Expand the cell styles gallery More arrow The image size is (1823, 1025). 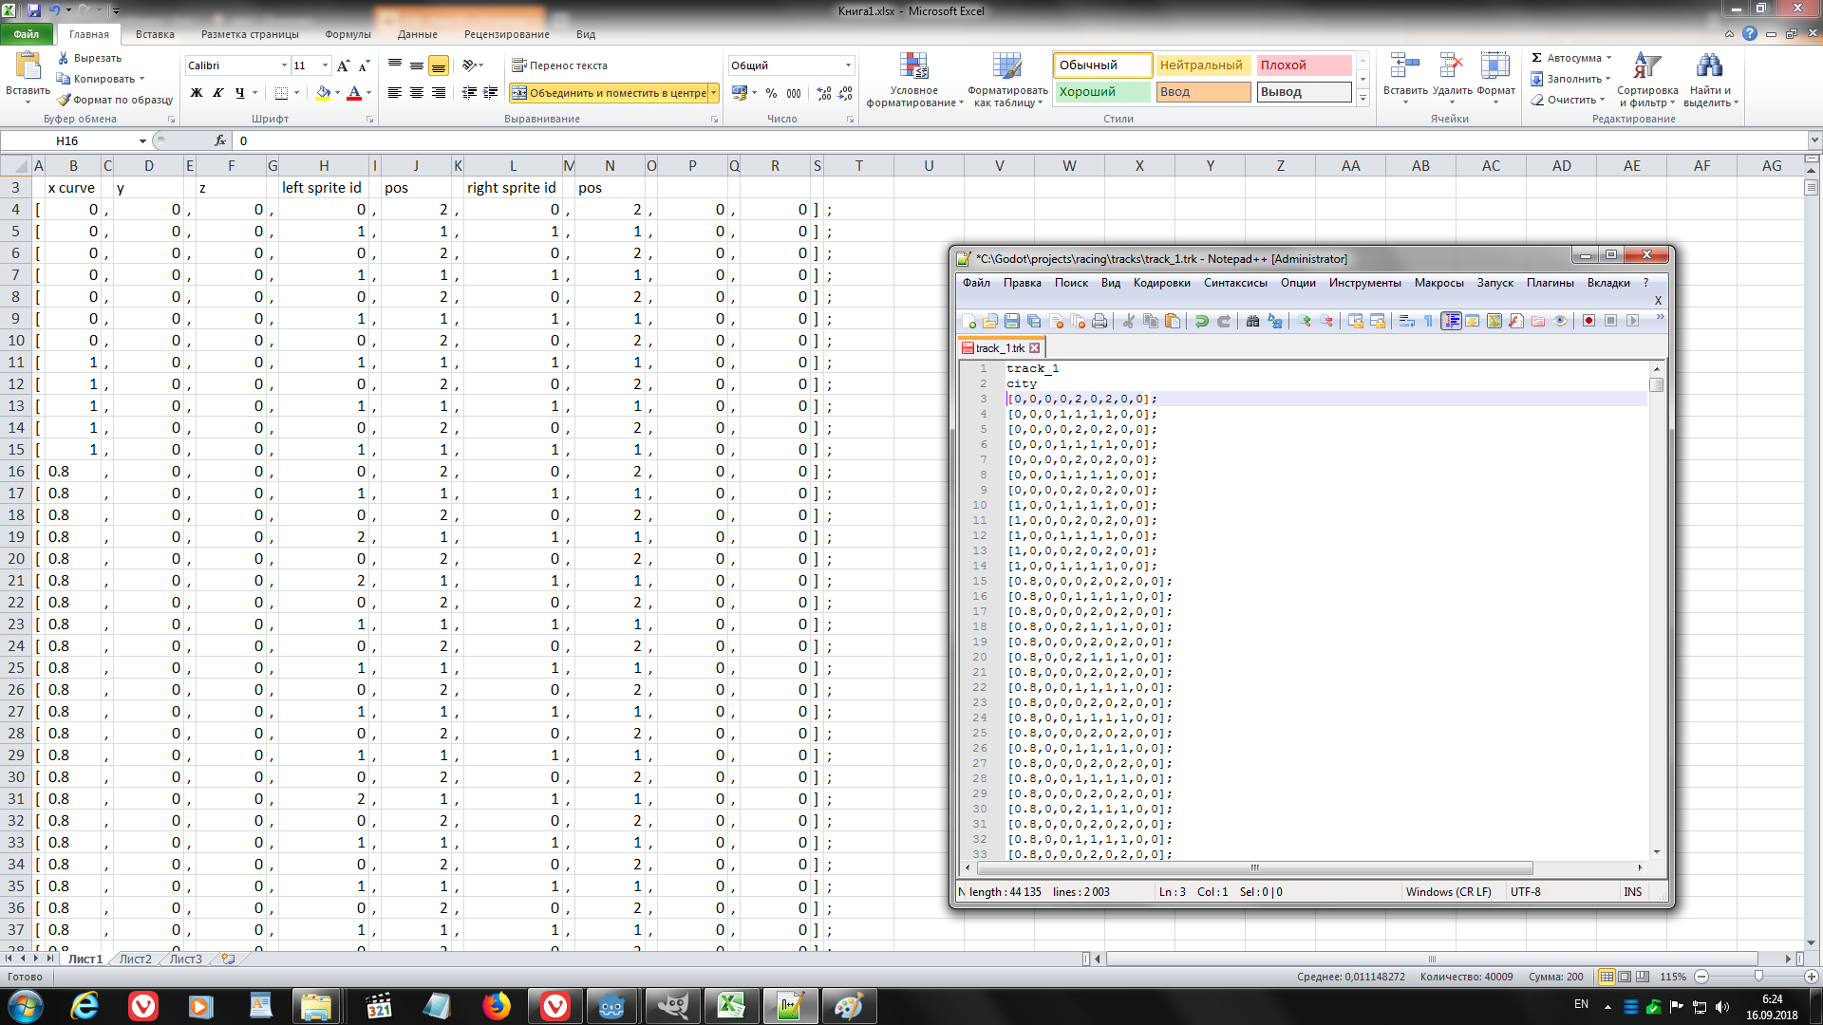1363,98
